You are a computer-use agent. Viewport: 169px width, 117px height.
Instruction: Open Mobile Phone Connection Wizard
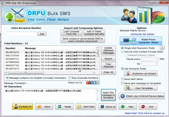coord(141,41)
